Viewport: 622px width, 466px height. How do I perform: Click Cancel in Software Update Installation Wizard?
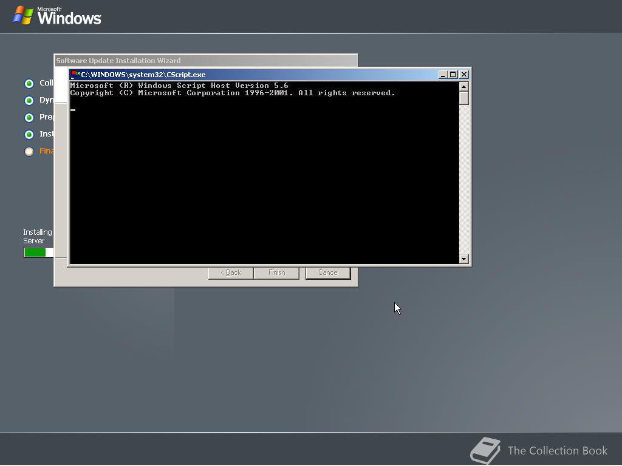tap(328, 272)
